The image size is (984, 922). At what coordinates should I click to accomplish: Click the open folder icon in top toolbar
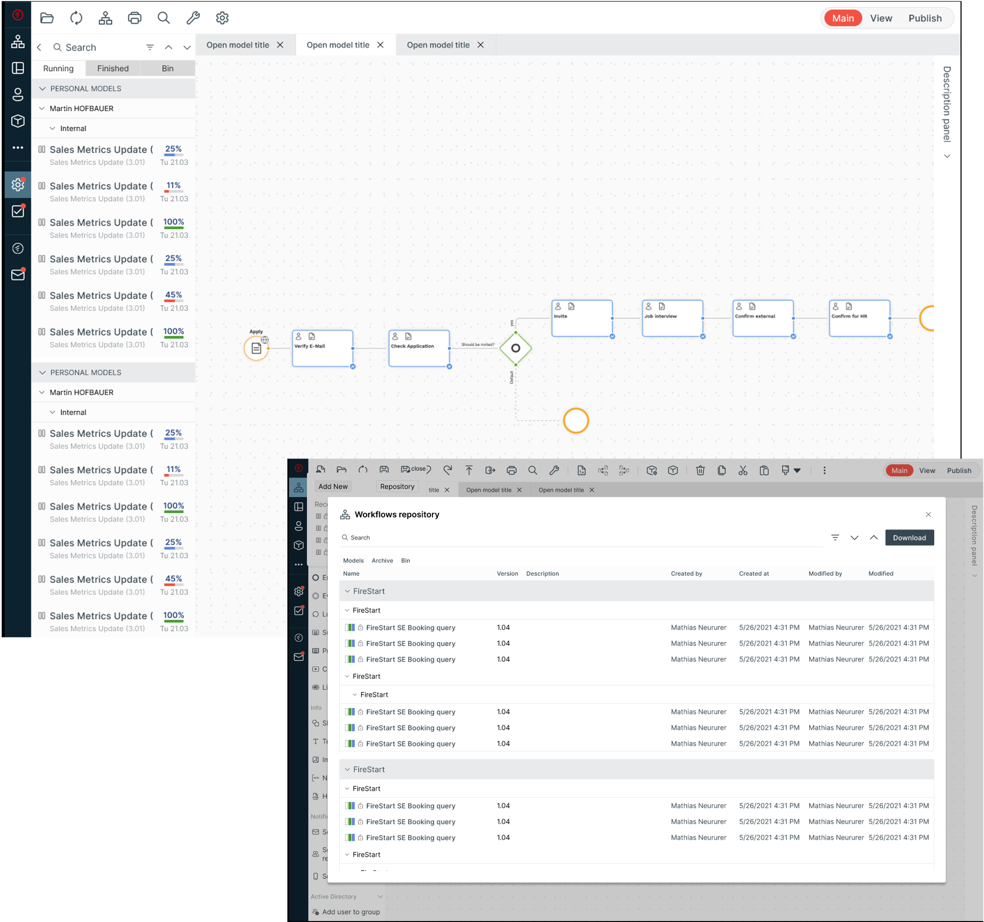click(x=47, y=18)
